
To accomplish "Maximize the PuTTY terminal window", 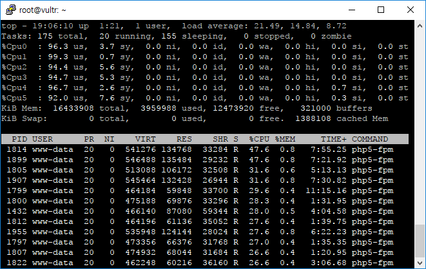I will (x=380, y=10).
